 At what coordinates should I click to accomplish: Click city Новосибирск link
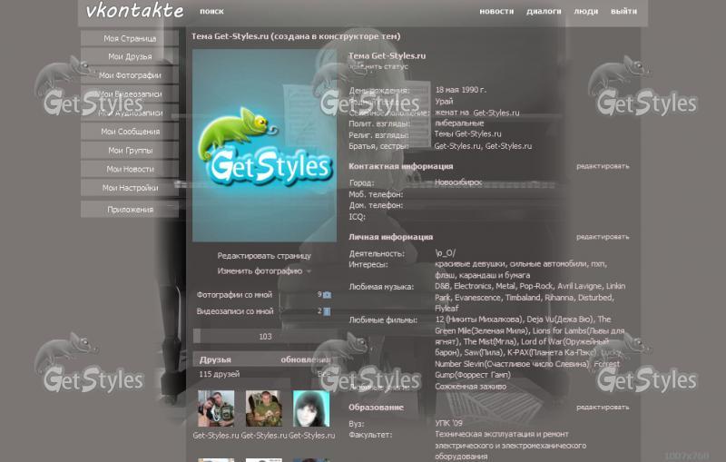(x=458, y=182)
